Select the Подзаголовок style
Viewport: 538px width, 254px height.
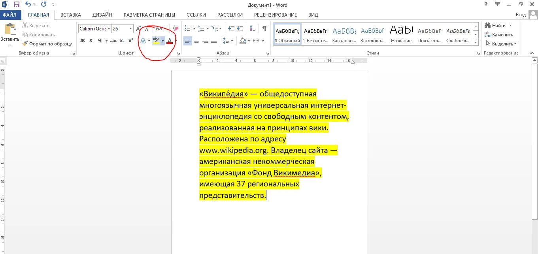[430, 34]
